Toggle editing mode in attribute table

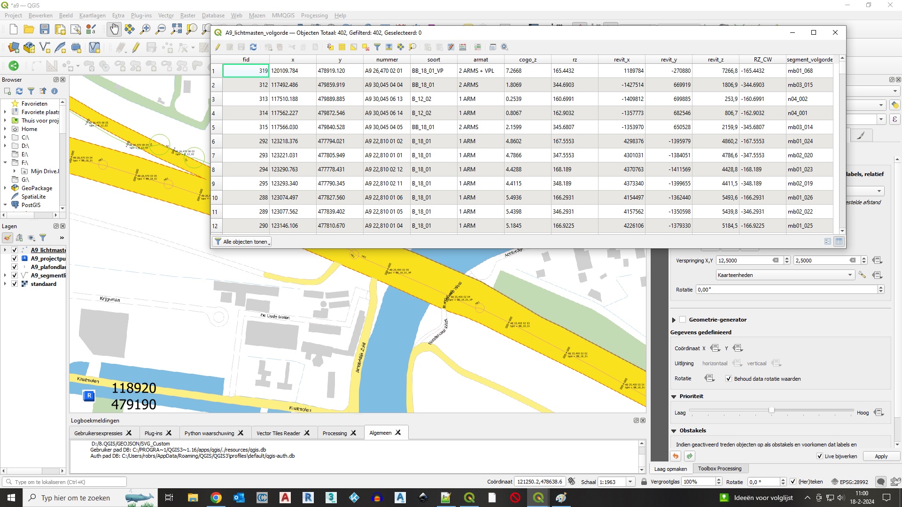(x=218, y=47)
